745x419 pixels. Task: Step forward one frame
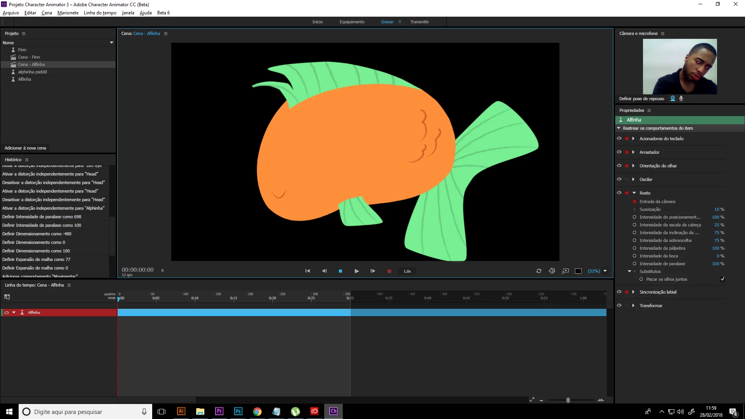373,271
